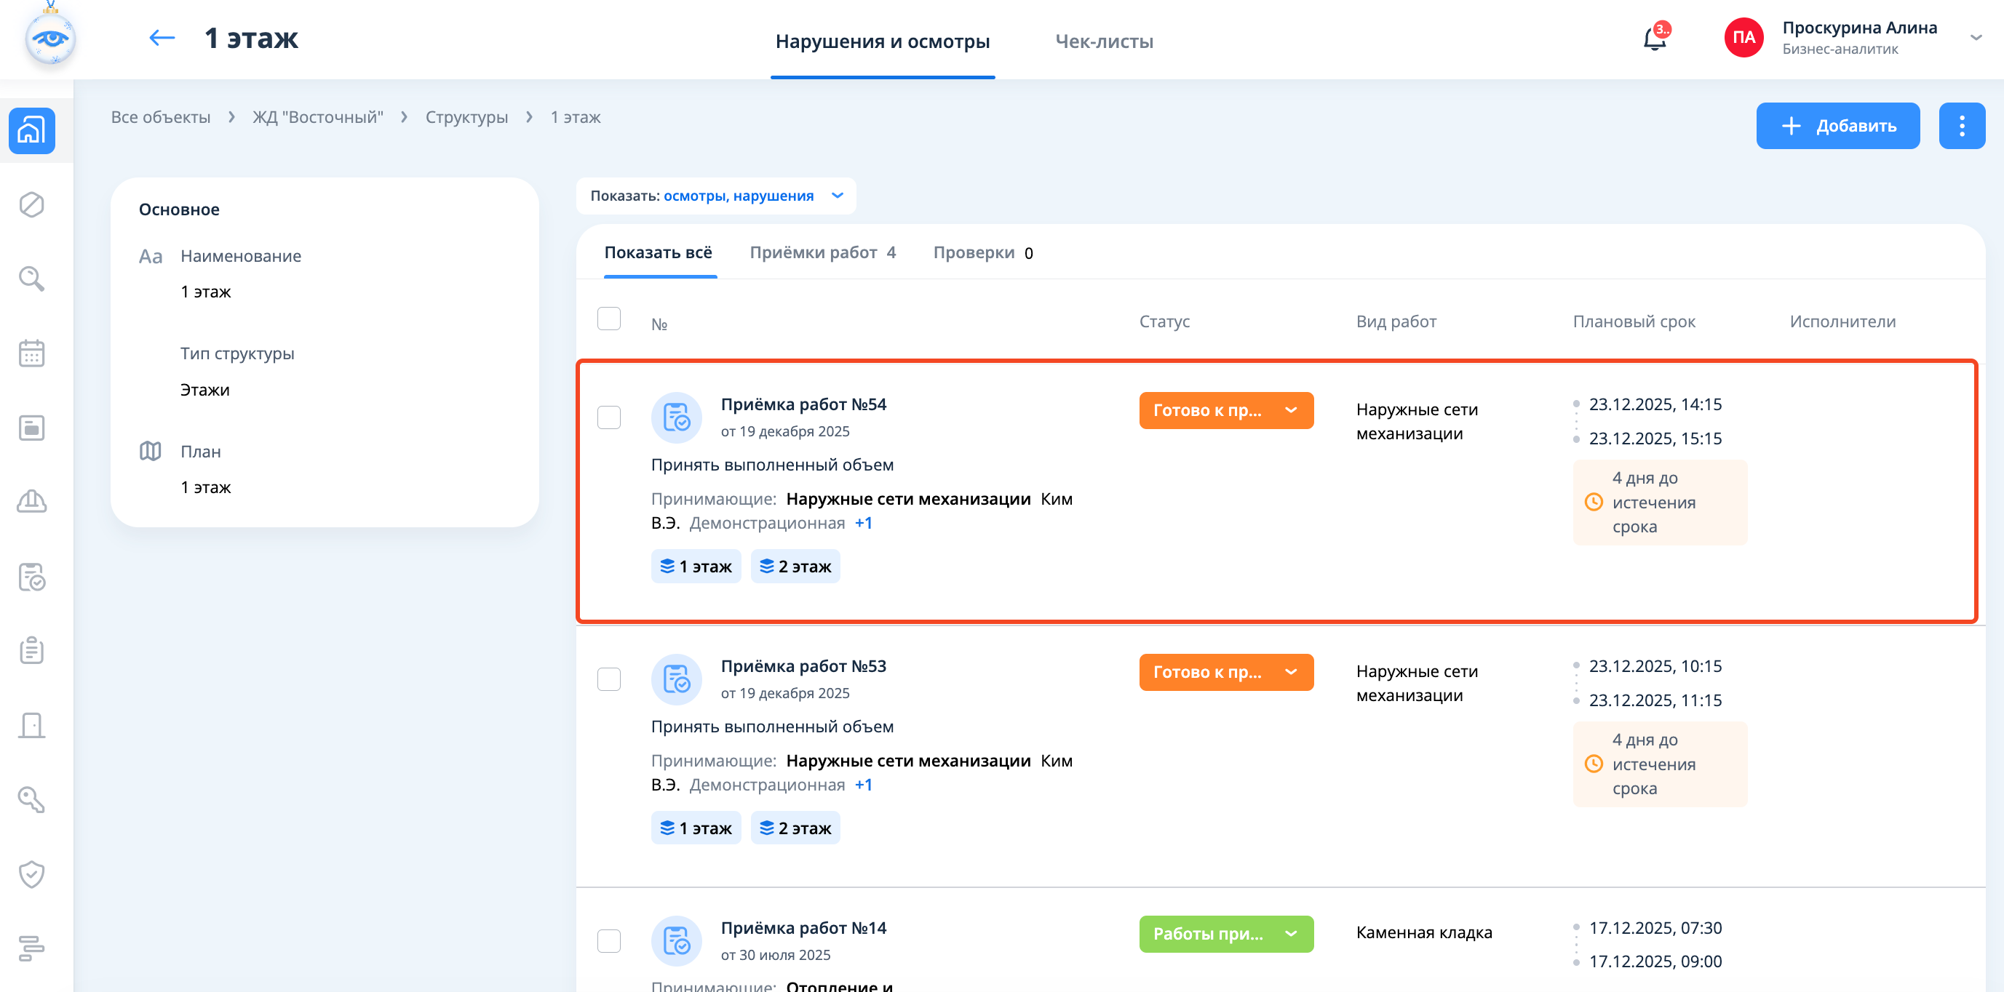2004x992 pixels.
Task: Expand the status dropdown for Приёмка №54
Action: pos(1291,410)
